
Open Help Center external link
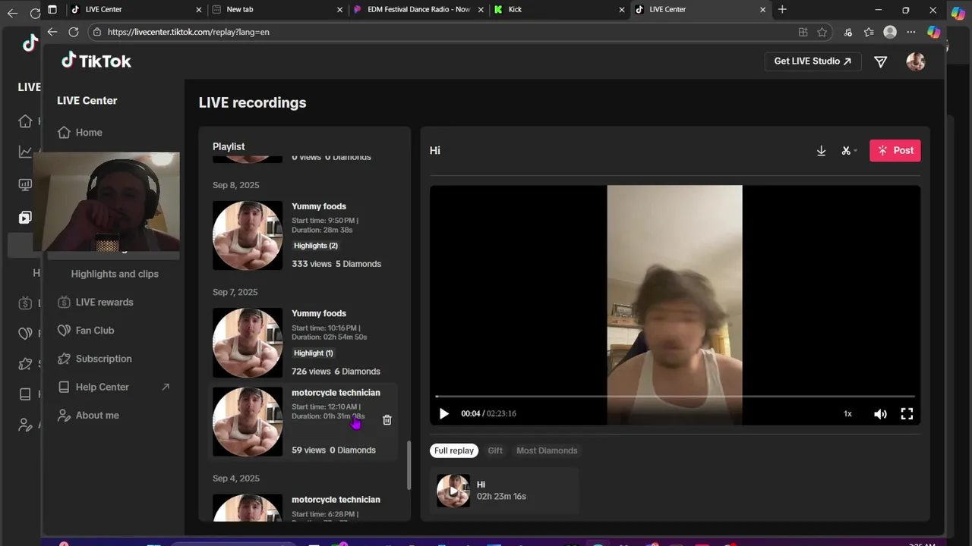(114, 387)
